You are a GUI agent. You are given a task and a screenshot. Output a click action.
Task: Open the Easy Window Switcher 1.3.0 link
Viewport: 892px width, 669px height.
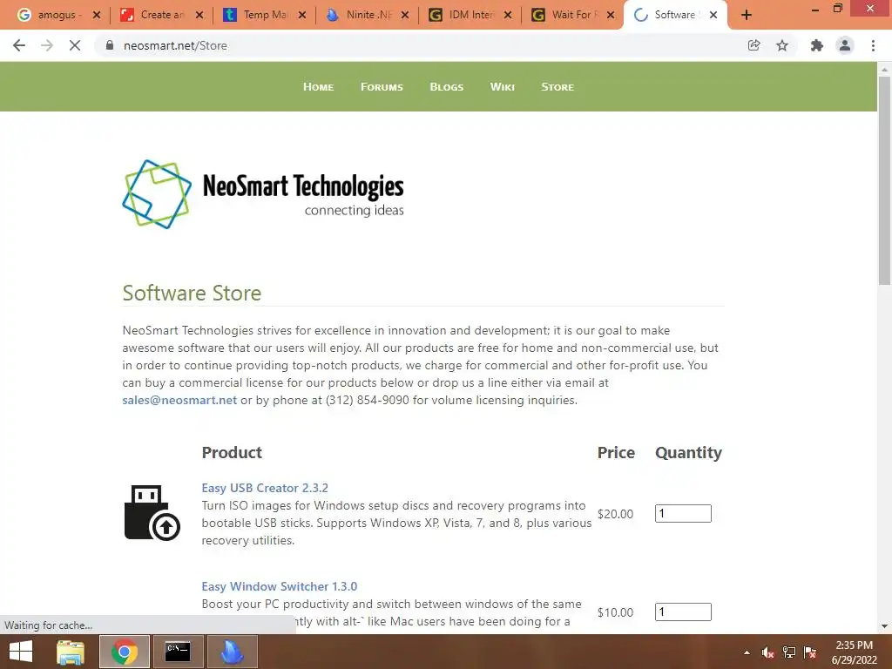(x=280, y=586)
